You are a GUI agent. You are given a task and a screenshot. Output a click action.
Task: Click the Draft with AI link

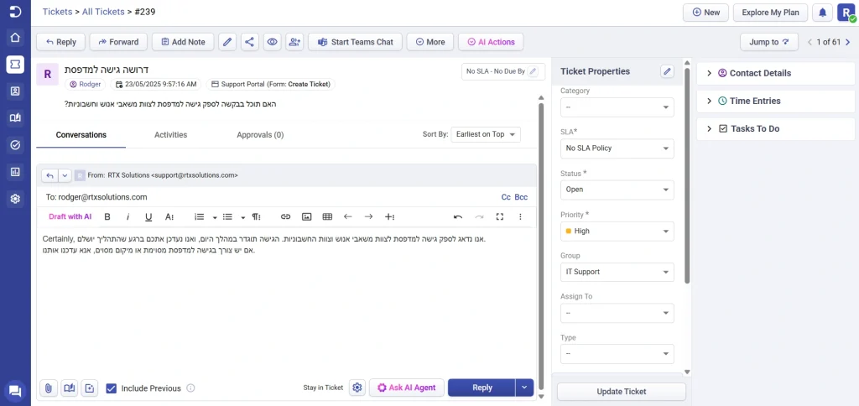tap(70, 217)
